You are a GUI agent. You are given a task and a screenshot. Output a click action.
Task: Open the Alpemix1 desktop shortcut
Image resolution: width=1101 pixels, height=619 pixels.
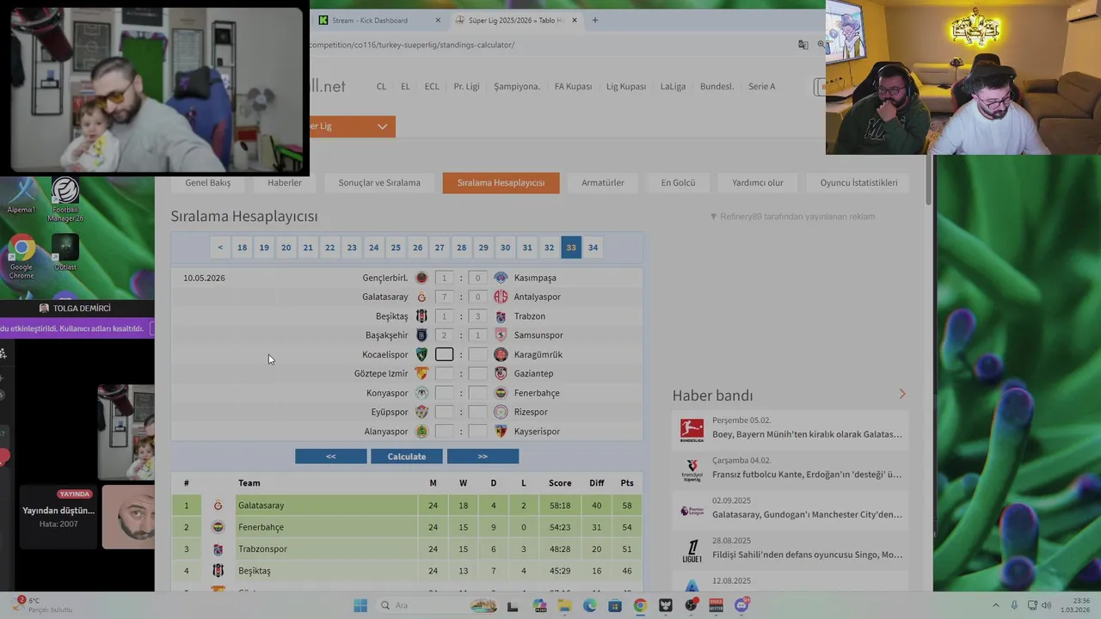pyautogui.click(x=22, y=193)
